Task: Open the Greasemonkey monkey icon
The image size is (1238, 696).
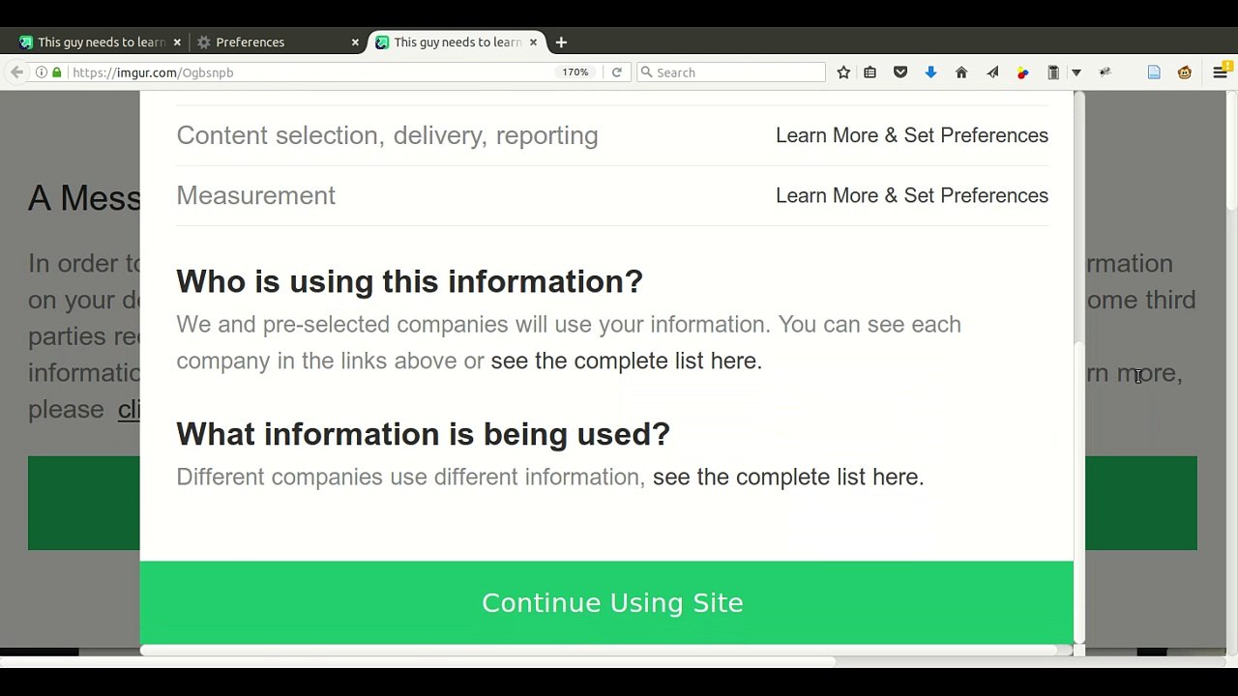Action: pyautogui.click(x=1185, y=72)
